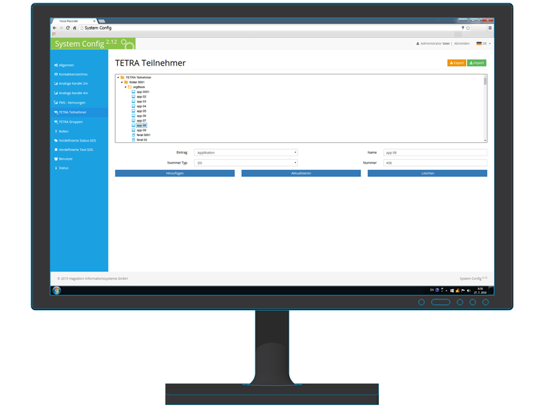Click the app 08 tree node icon
Screen dimensions: 542x409
click(133, 125)
